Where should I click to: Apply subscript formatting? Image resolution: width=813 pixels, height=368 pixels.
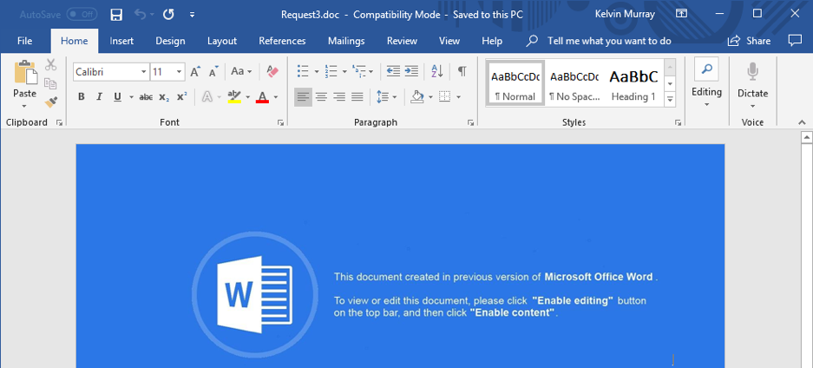coord(164,97)
